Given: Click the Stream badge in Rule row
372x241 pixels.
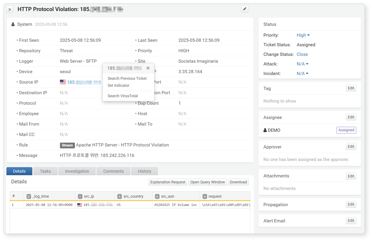Looking at the screenshot, I should coord(67,145).
